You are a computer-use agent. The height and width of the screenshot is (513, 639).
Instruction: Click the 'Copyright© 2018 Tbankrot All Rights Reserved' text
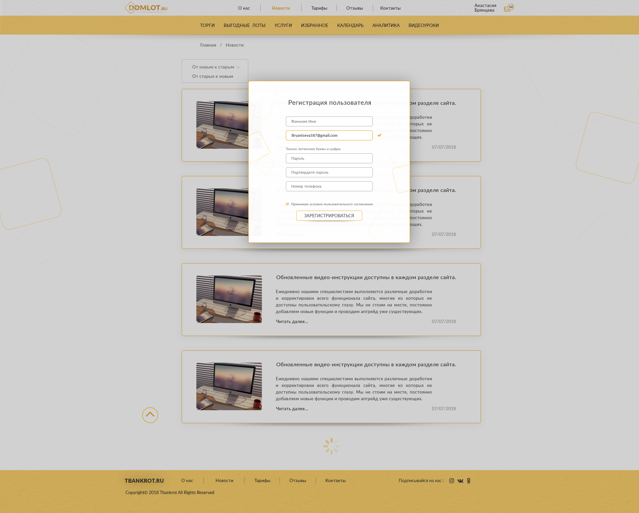pyautogui.click(x=170, y=493)
